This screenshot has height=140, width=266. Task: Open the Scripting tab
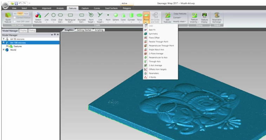click(x=99, y=30)
